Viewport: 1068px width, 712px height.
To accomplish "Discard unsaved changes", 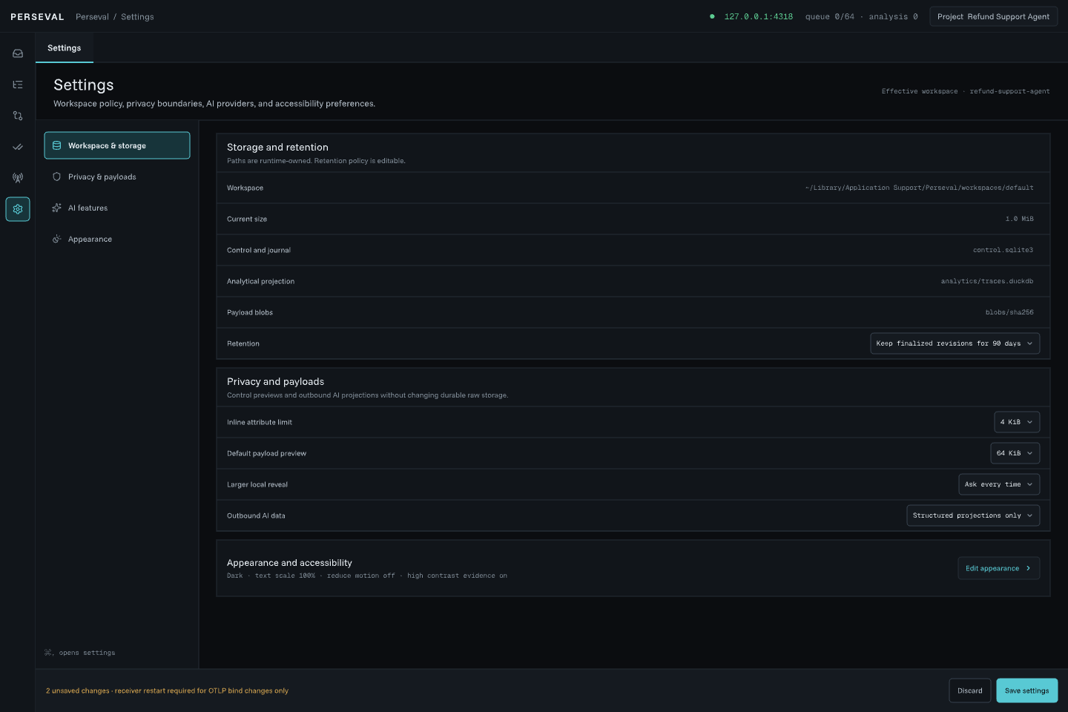I will click(x=970, y=690).
